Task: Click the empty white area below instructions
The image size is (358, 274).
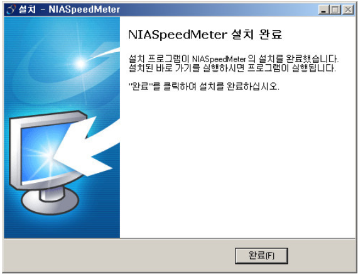Action: [237, 165]
